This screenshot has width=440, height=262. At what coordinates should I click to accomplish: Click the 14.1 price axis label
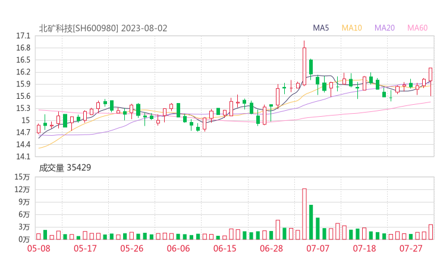pyautogui.click(x=23, y=157)
